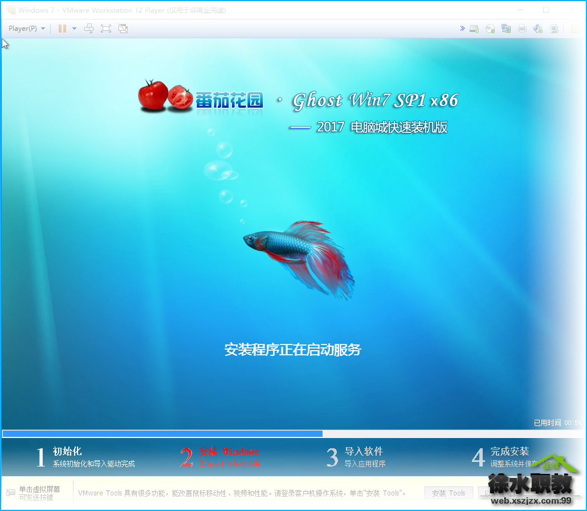Image resolution: width=587 pixels, height=511 pixels.
Task: Click the keyboard hint icon
Action: click(11, 492)
